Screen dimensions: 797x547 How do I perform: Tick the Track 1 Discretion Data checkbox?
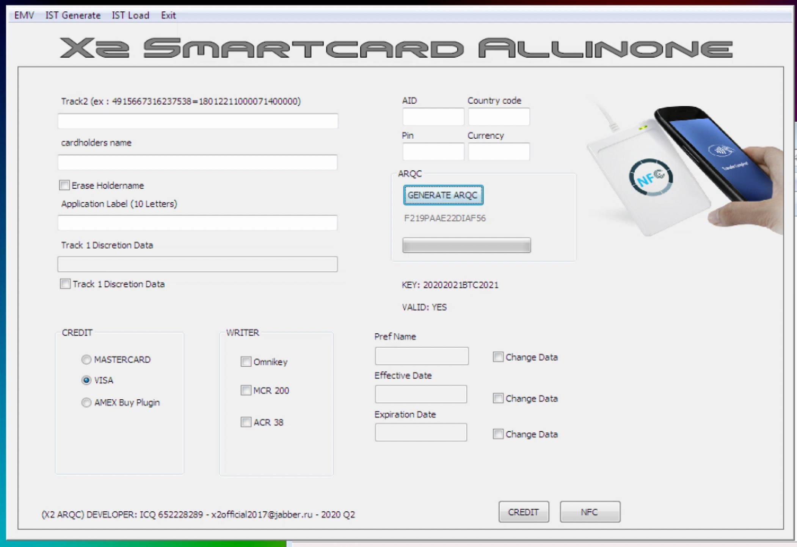pos(65,284)
